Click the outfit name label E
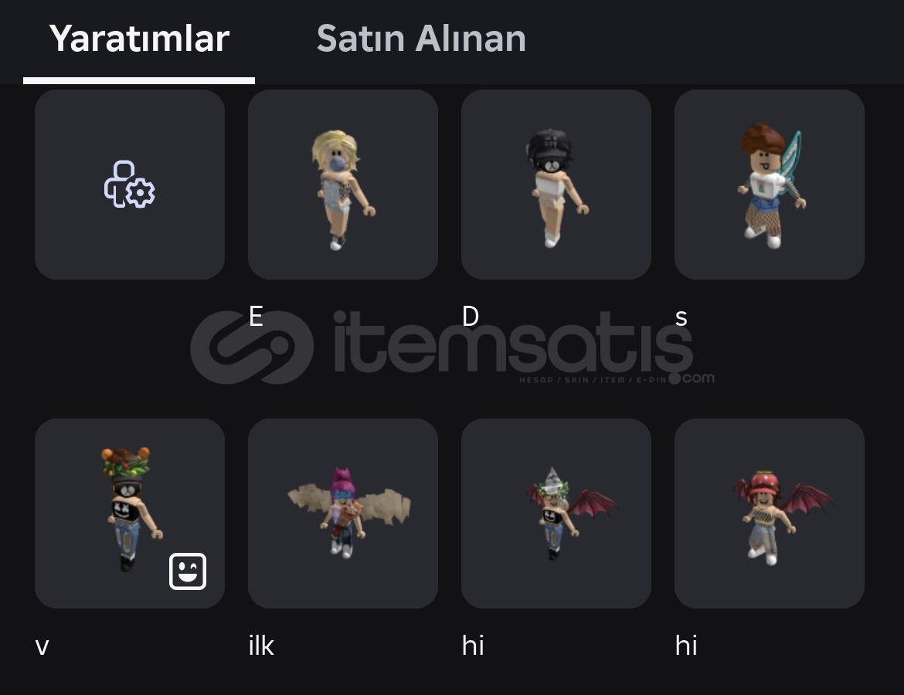The width and height of the screenshot is (904, 695). tap(256, 317)
